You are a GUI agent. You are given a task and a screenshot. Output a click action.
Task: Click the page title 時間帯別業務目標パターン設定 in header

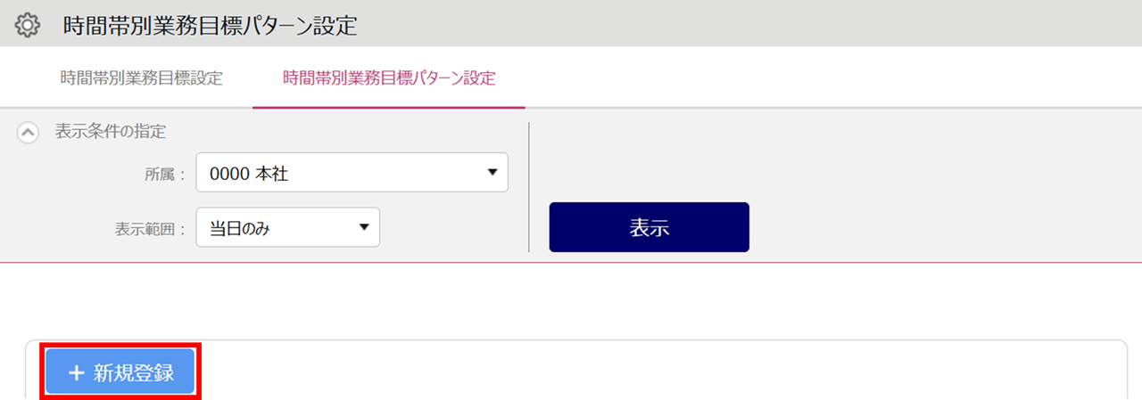pos(211,25)
